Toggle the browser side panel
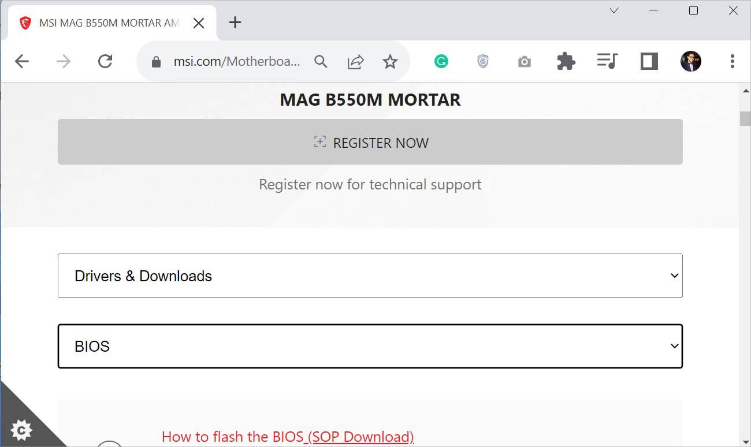 click(x=649, y=62)
